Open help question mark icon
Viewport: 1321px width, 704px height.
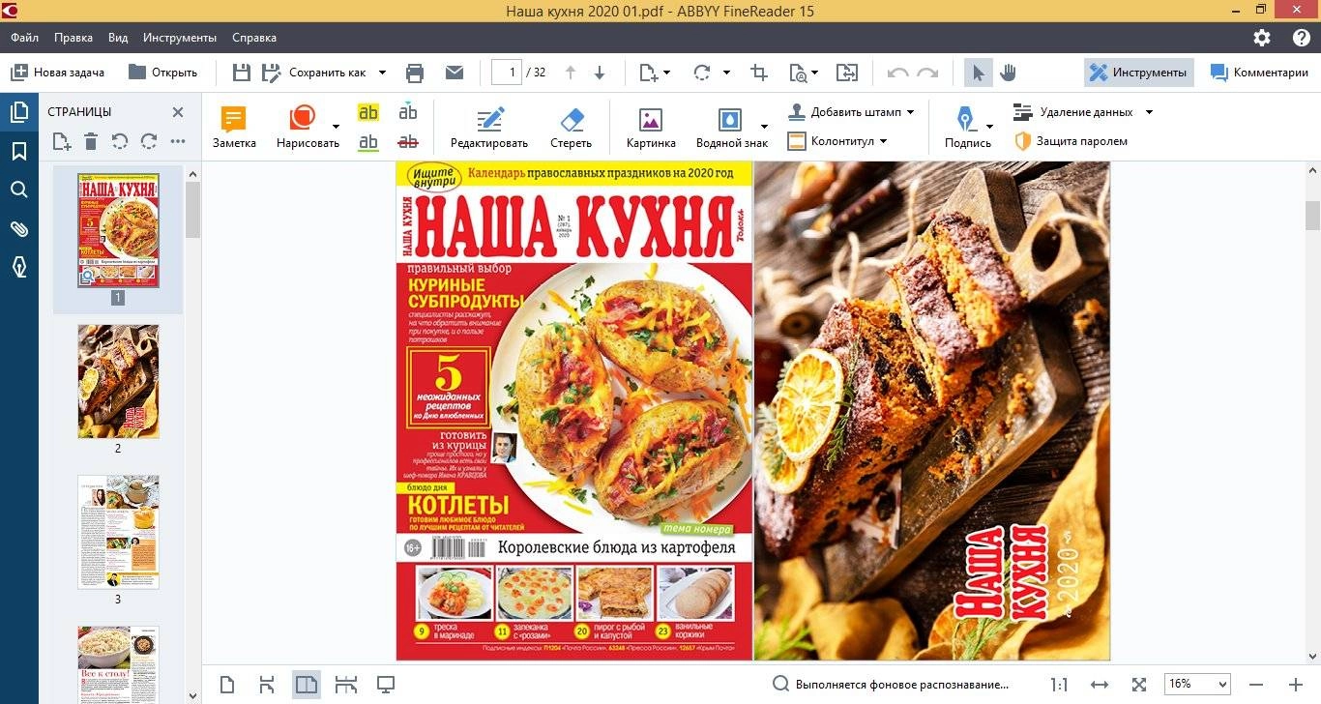(1301, 38)
